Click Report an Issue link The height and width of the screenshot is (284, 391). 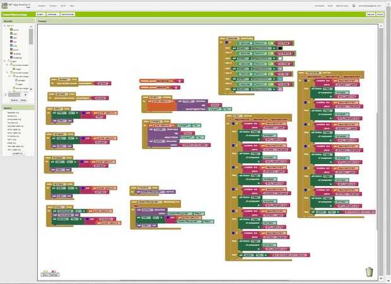click(x=342, y=6)
